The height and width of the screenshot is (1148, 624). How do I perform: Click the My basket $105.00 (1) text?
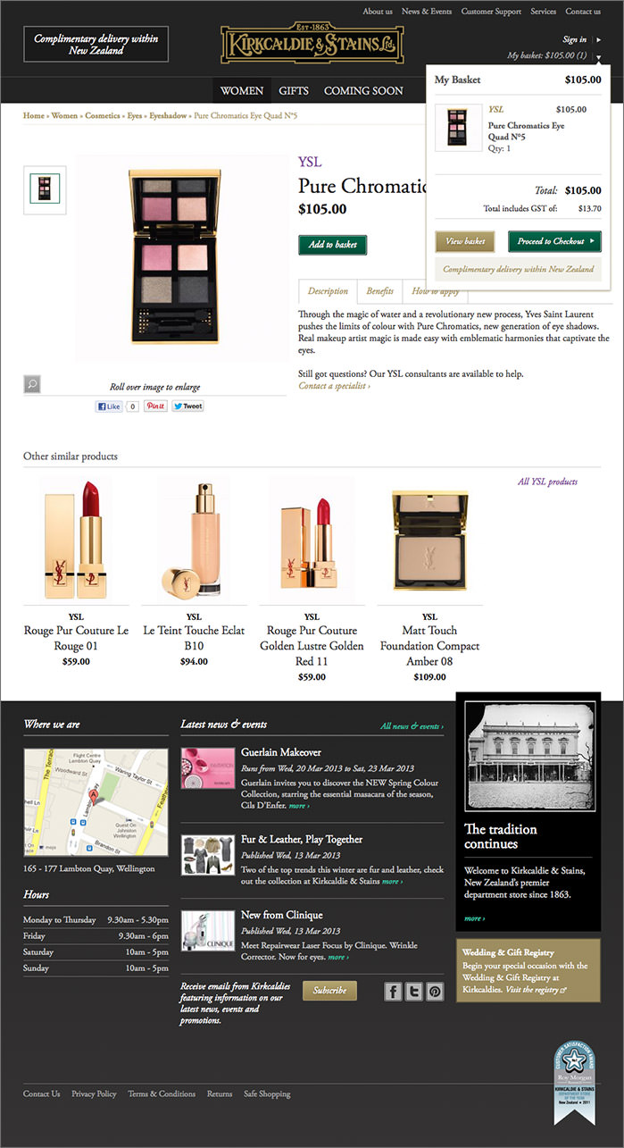click(547, 55)
